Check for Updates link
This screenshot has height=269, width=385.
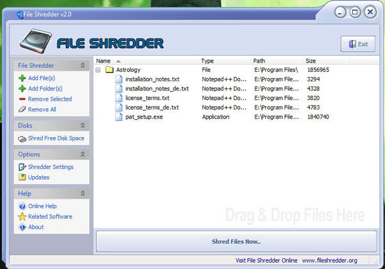pyautogui.click(x=38, y=177)
